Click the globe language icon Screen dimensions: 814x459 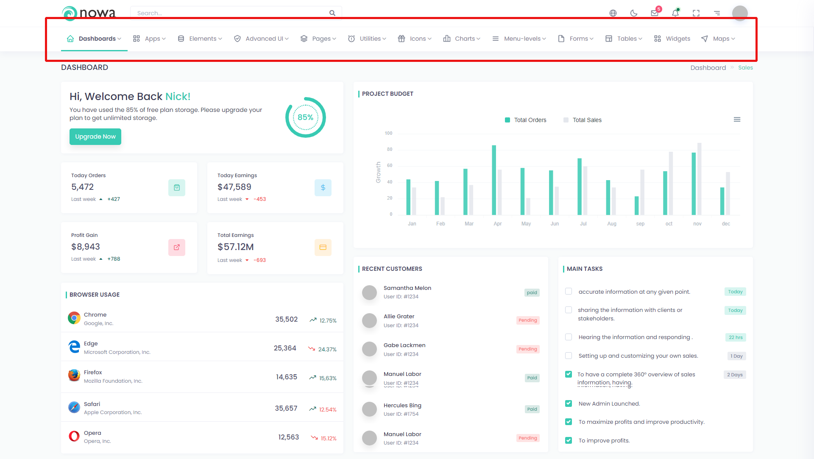pos(613,13)
